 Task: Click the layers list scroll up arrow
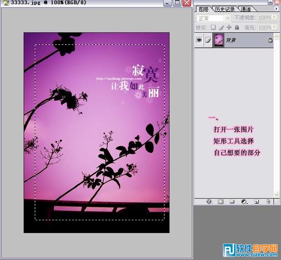click(x=277, y=36)
